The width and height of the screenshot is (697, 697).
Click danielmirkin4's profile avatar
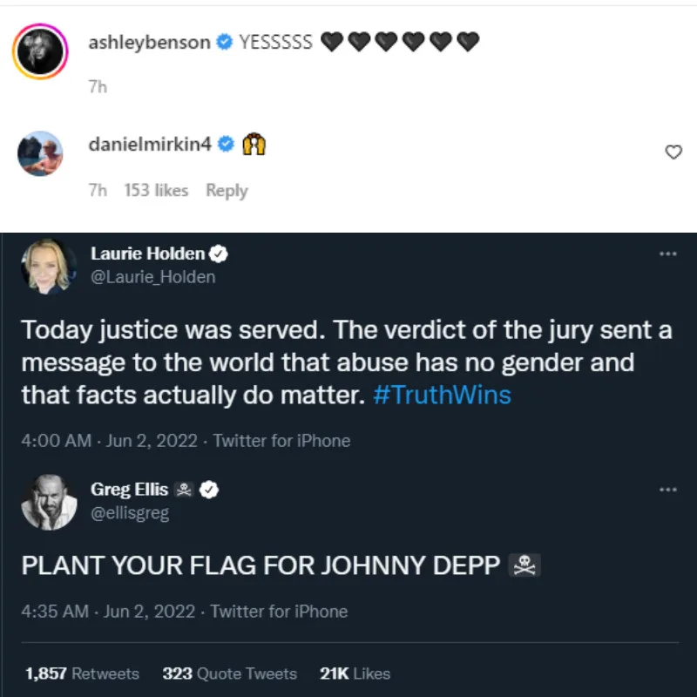tap(40, 154)
